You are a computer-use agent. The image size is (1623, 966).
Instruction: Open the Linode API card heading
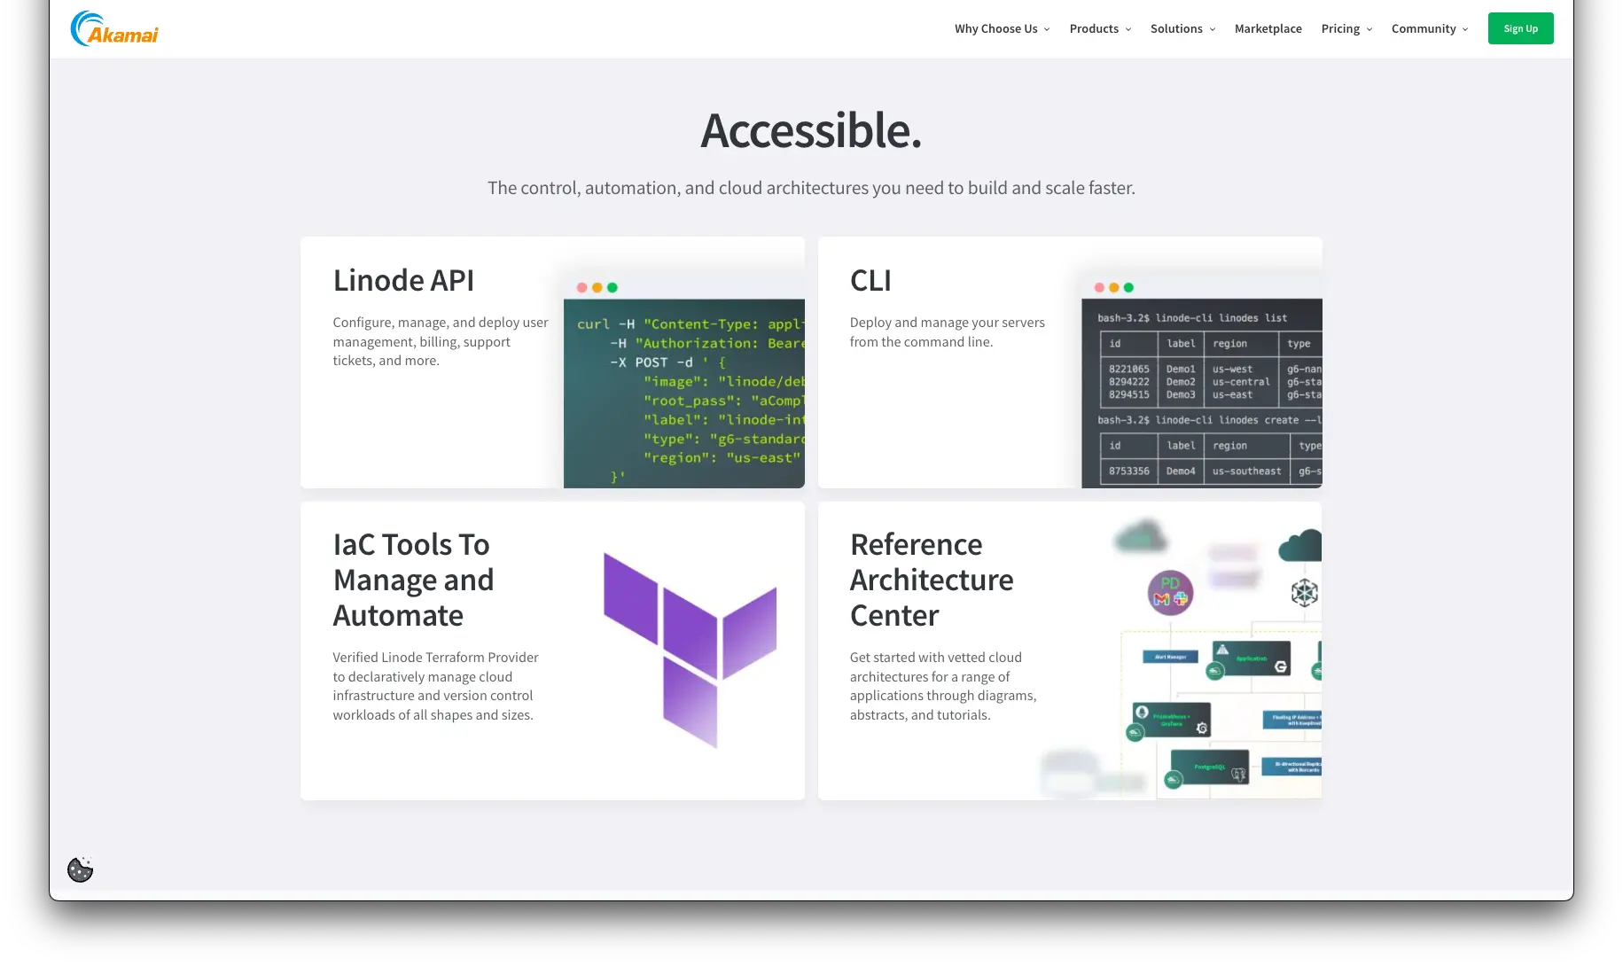tap(403, 280)
